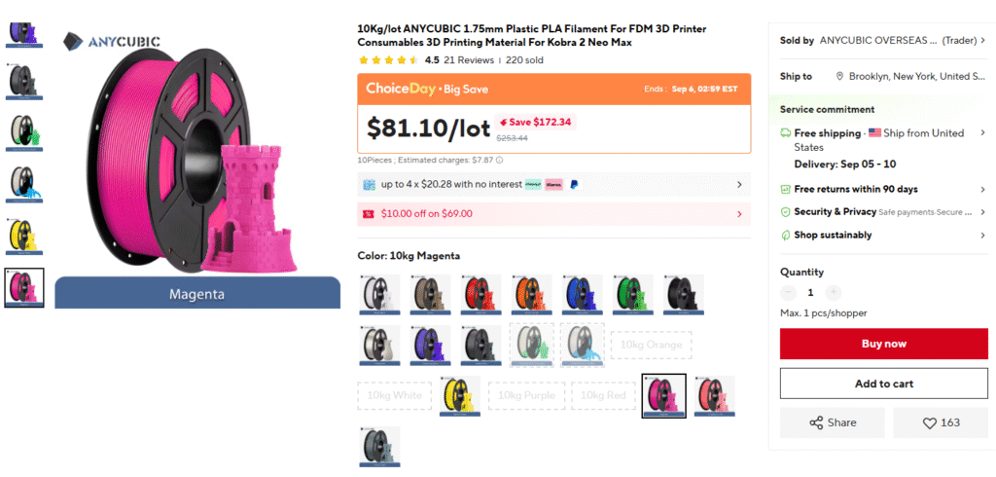Select the yellow spool thumbnail in left gallery
This screenshot has height=477, width=996.
click(x=23, y=236)
